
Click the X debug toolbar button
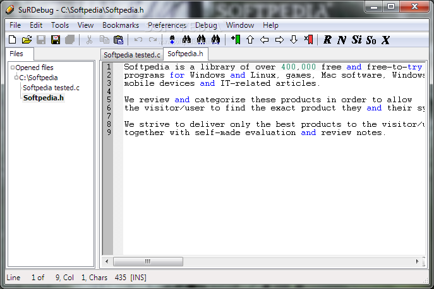[x=385, y=40]
